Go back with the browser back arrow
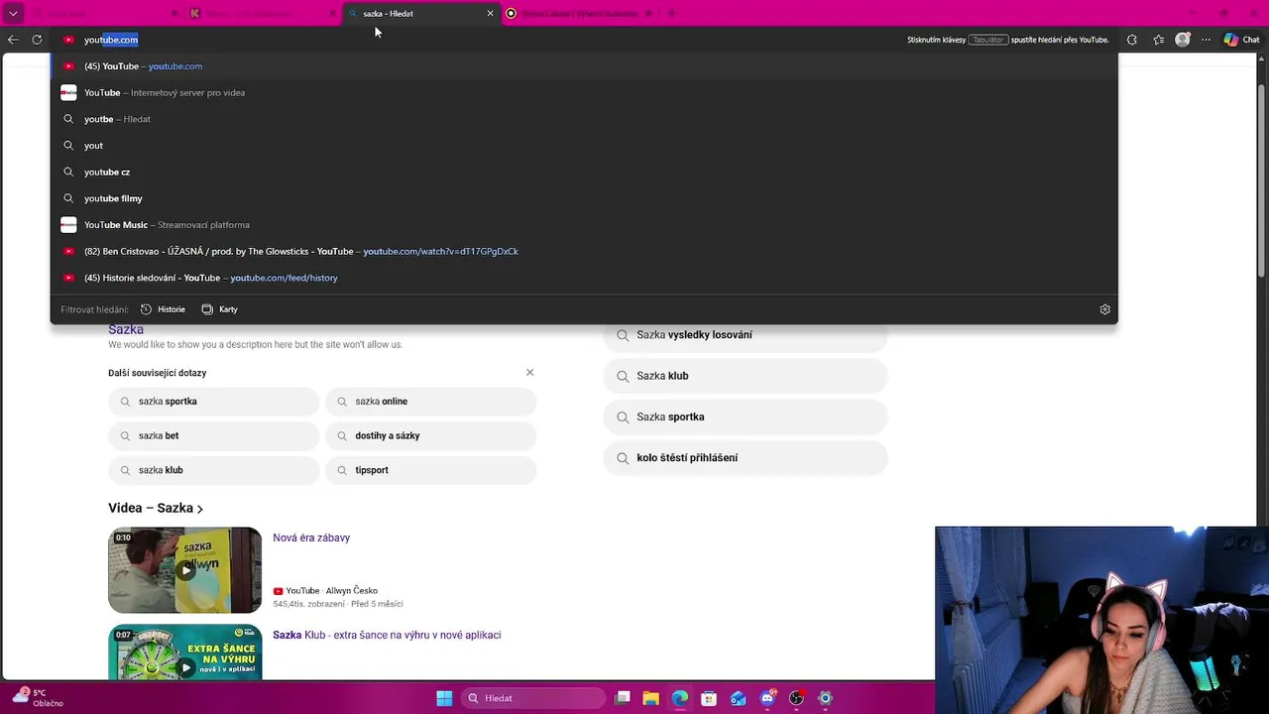 pos(13,40)
